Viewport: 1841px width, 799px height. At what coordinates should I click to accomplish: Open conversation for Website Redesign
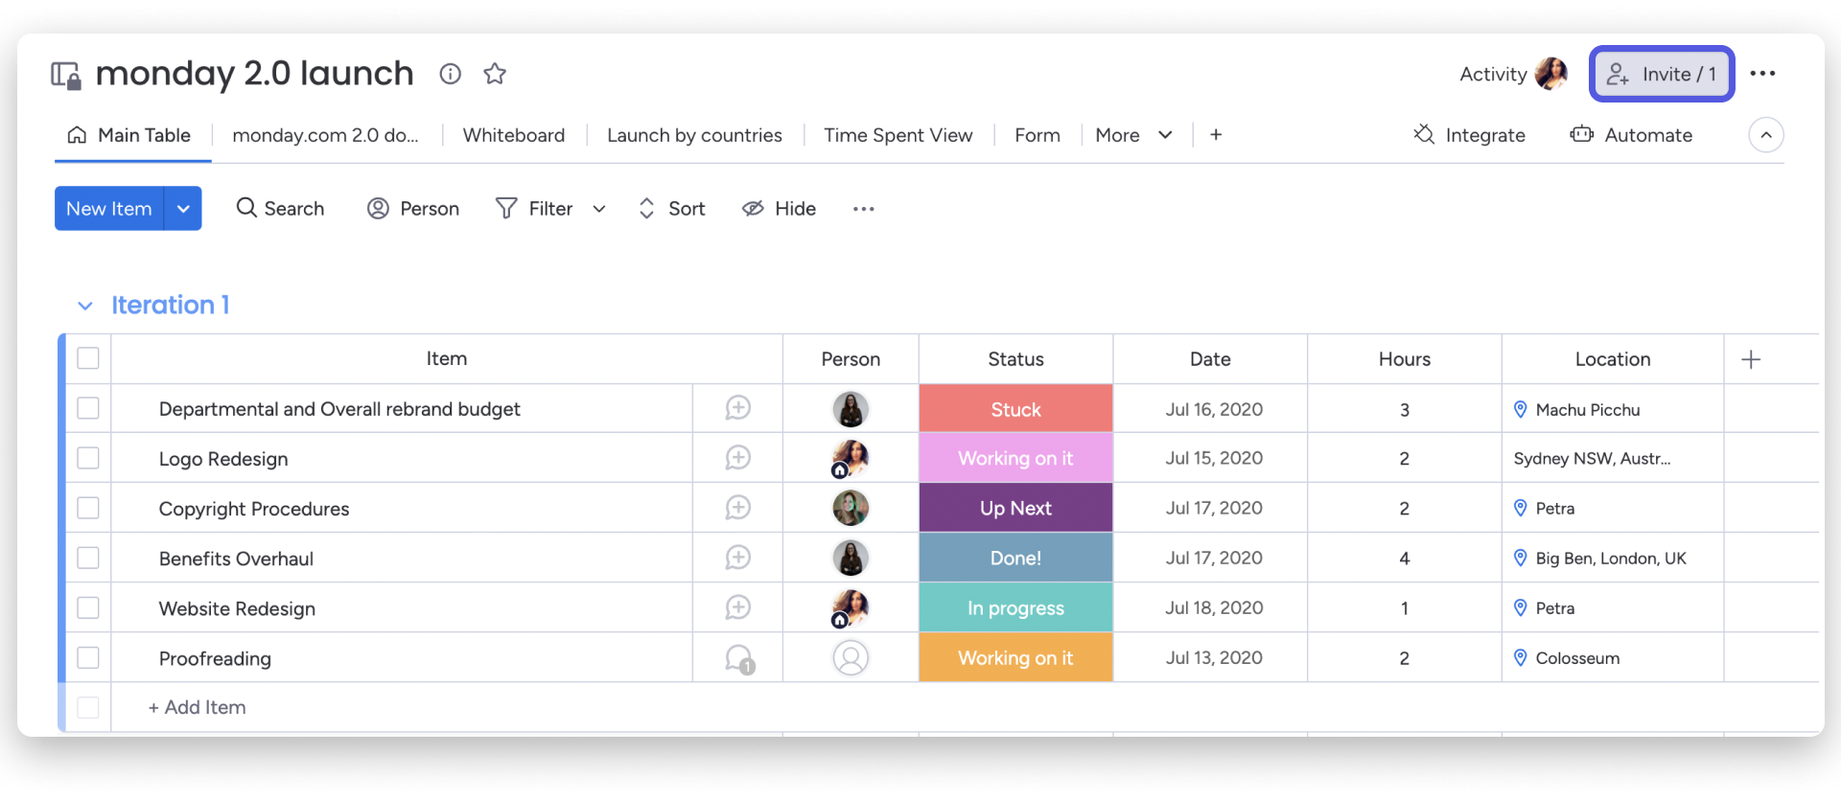[x=737, y=607]
